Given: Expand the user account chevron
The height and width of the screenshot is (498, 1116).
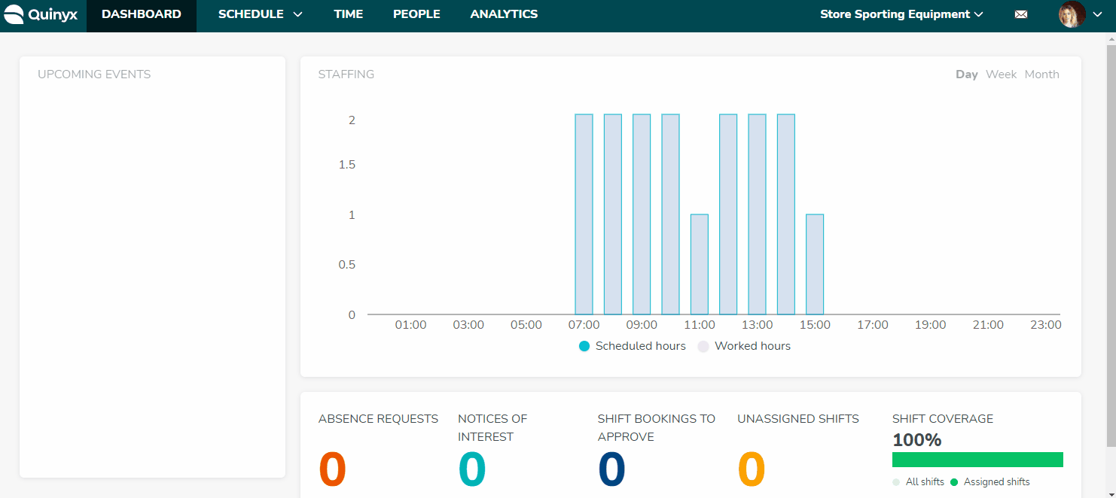Looking at the screenshot, I should [x=1097, y=14].
